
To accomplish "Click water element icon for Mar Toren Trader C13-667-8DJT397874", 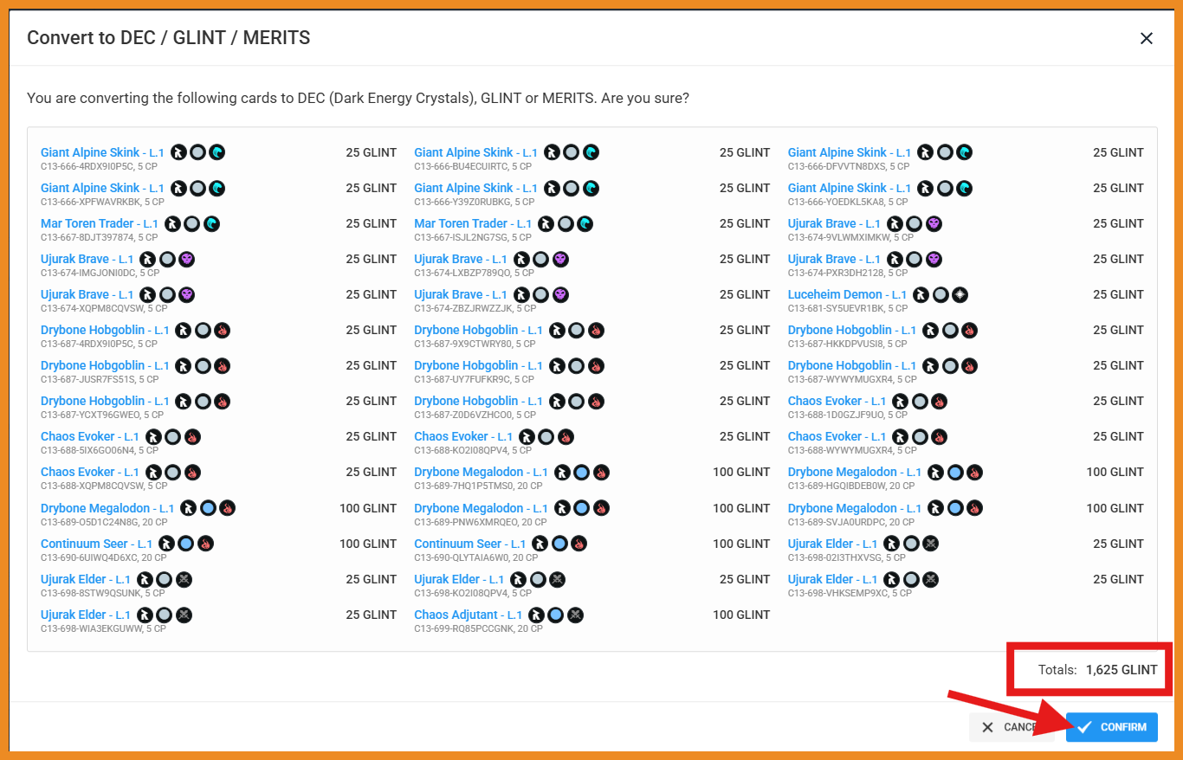I will 211,223.
